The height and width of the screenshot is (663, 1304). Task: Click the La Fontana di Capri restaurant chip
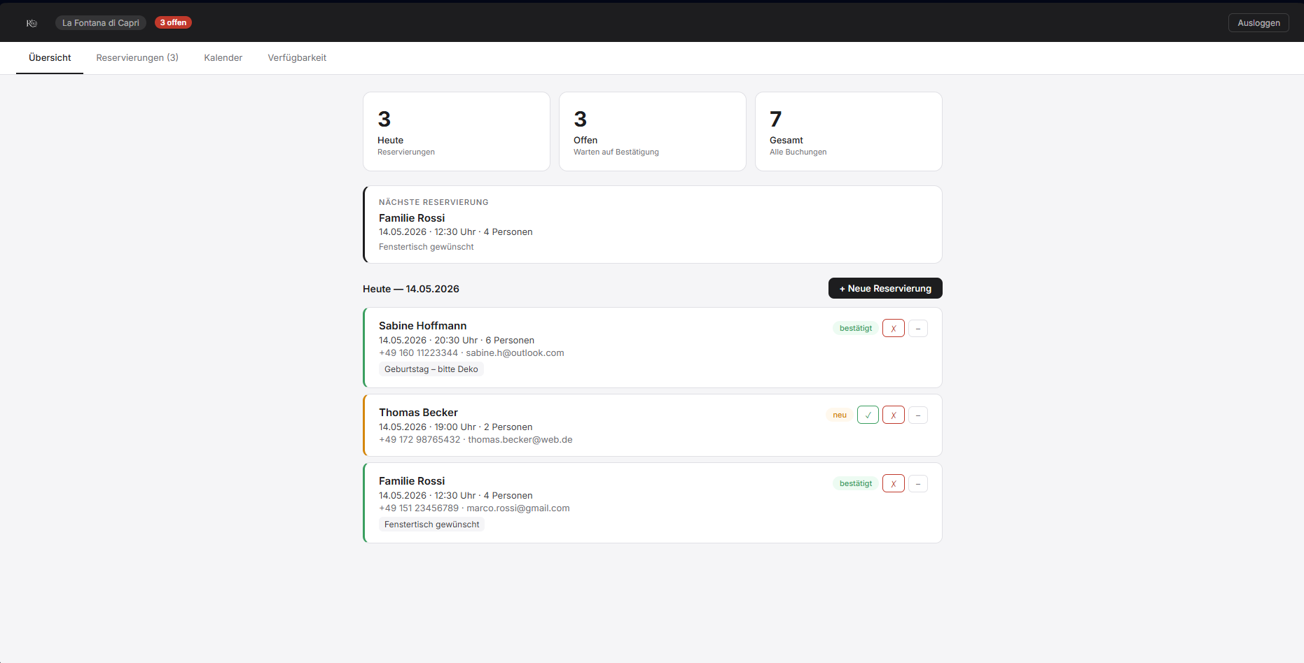click(x=101, y=23)
